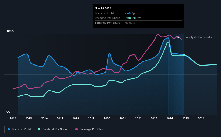The width and height of the screenshot is (221, 137).
Task: Click the 0% y-axis label
Action: click(8, 112)
